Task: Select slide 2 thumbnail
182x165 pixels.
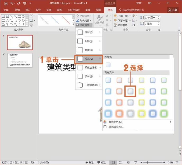Action: tap(20, 60)
